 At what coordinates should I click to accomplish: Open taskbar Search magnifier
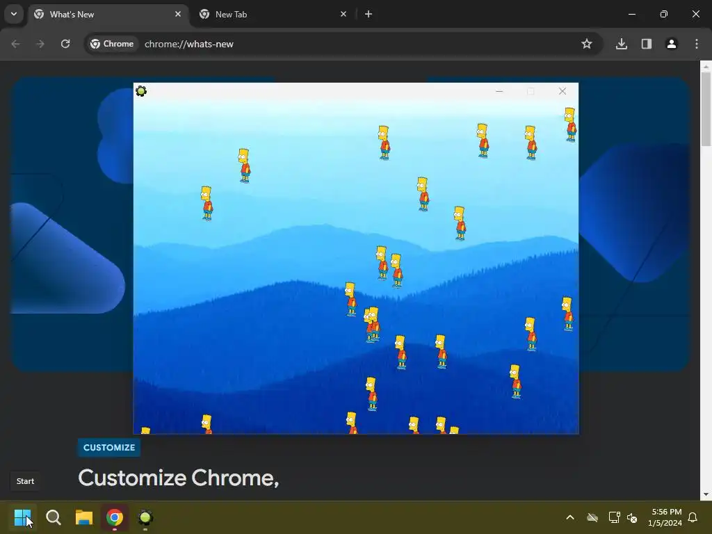pyautogui.click(x=53, y=517)
